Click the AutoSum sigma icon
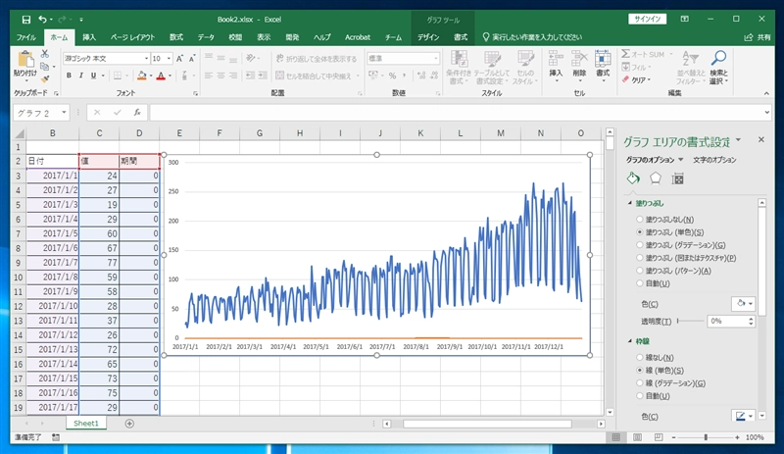The image size is (784, 454). pyautogui.click(x=625, y=54)
